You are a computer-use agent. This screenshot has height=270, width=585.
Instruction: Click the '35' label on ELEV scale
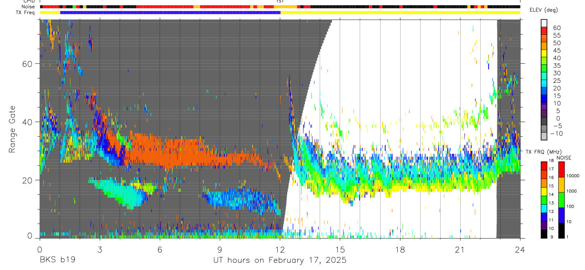coord(557,66)
